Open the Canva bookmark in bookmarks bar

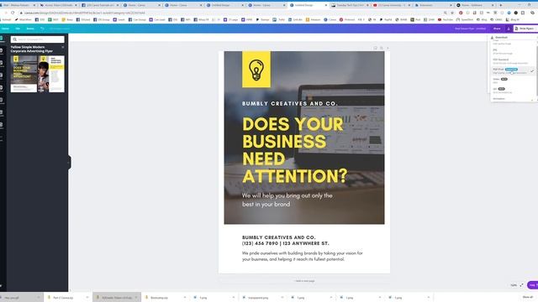330,20
